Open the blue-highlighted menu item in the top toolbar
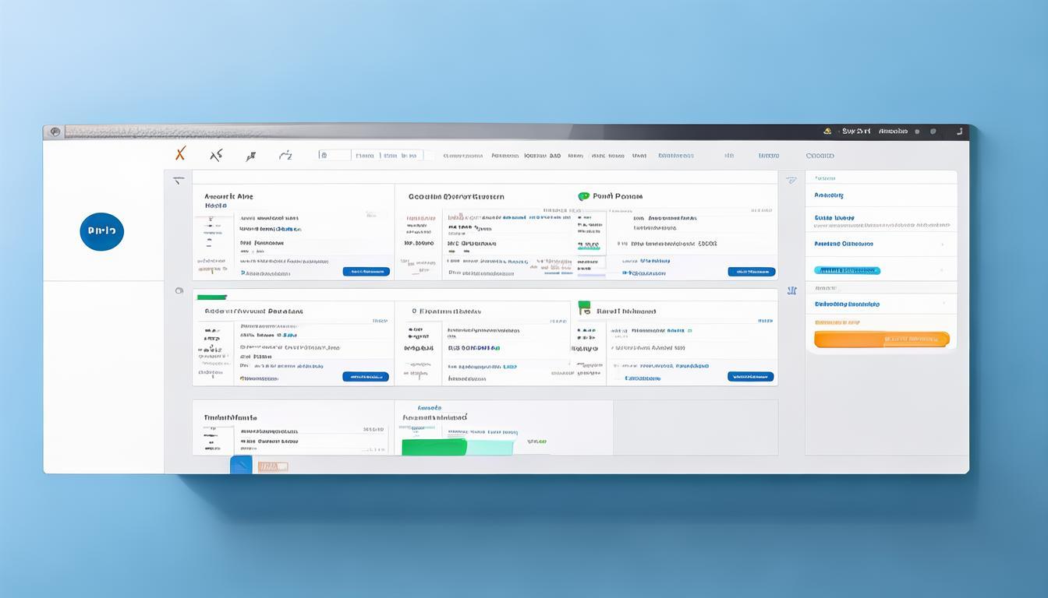This screenshot has height=598, width=1048. click(x=675, y=156)
